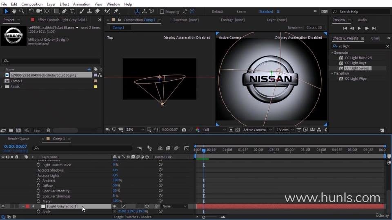Select the Unified Camera tool

click(39, 11)
